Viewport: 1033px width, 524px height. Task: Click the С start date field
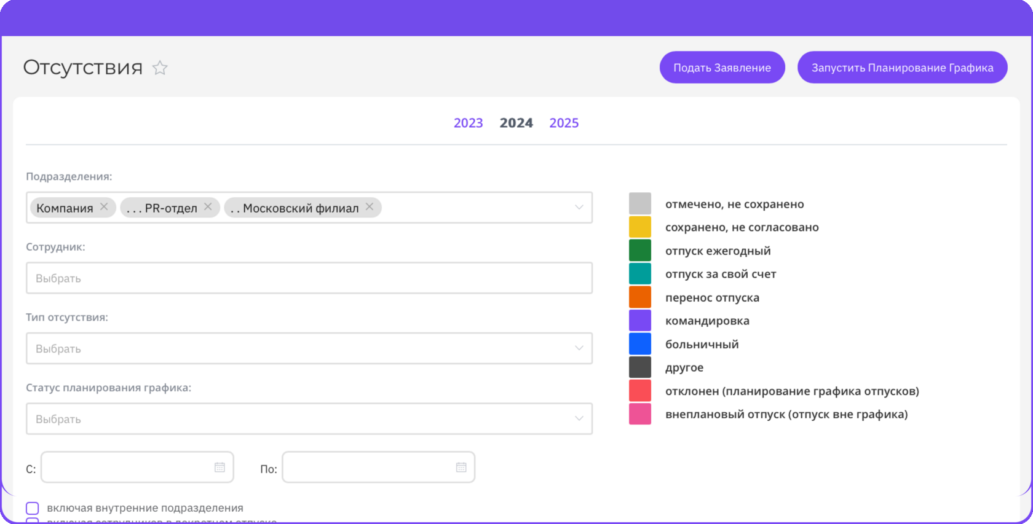(137, 467)
